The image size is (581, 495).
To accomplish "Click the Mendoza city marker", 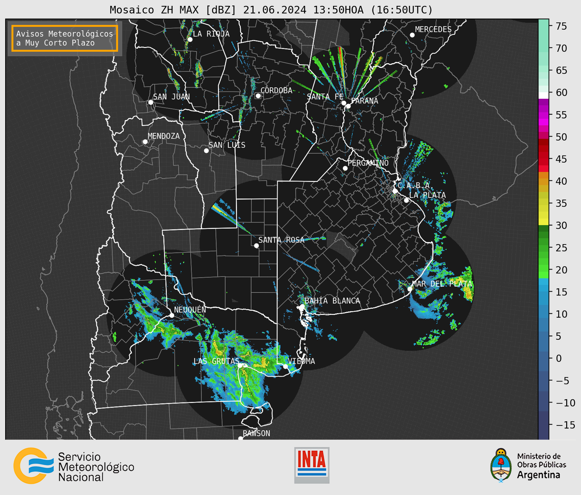I will coord(145,142).
